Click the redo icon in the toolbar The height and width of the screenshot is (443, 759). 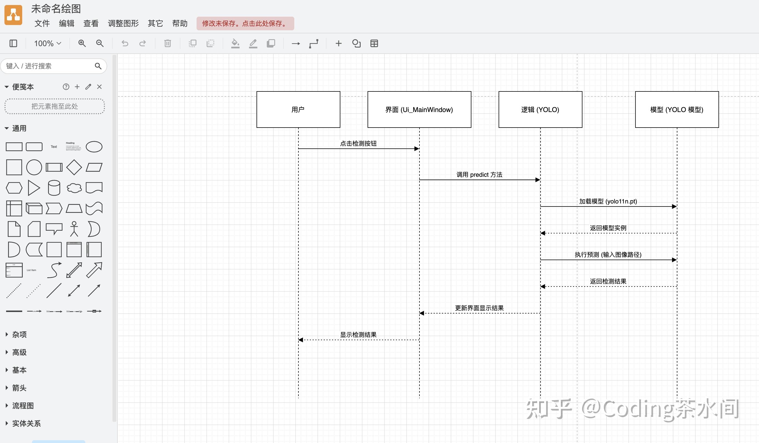tap(142, 43)
